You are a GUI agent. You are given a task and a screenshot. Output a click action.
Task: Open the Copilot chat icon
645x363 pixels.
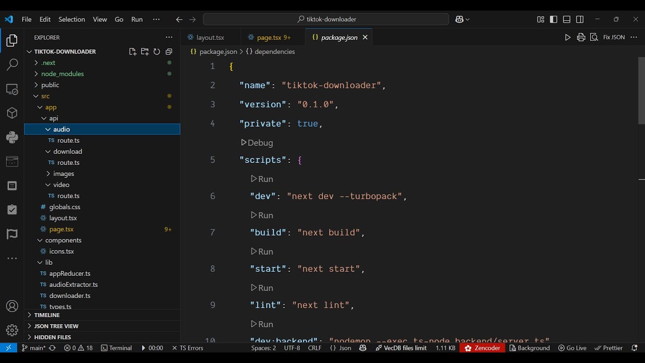[x=459, y=19]
